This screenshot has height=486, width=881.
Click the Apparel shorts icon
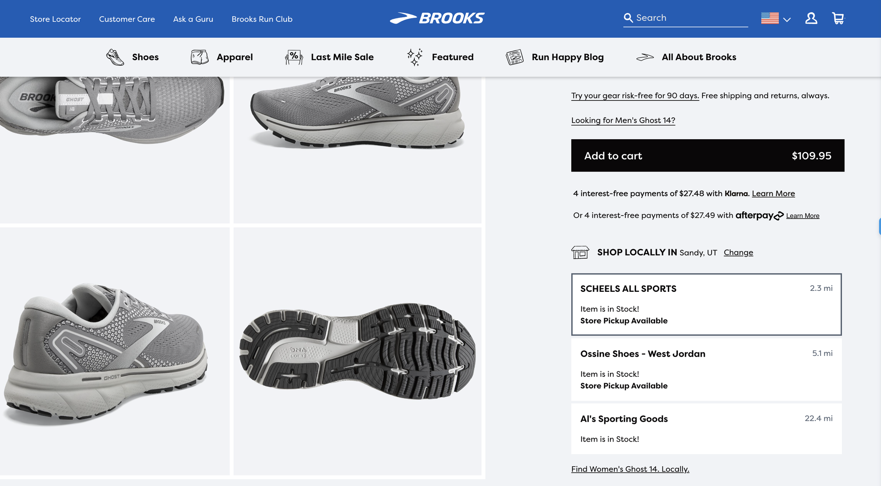[199, 57]
